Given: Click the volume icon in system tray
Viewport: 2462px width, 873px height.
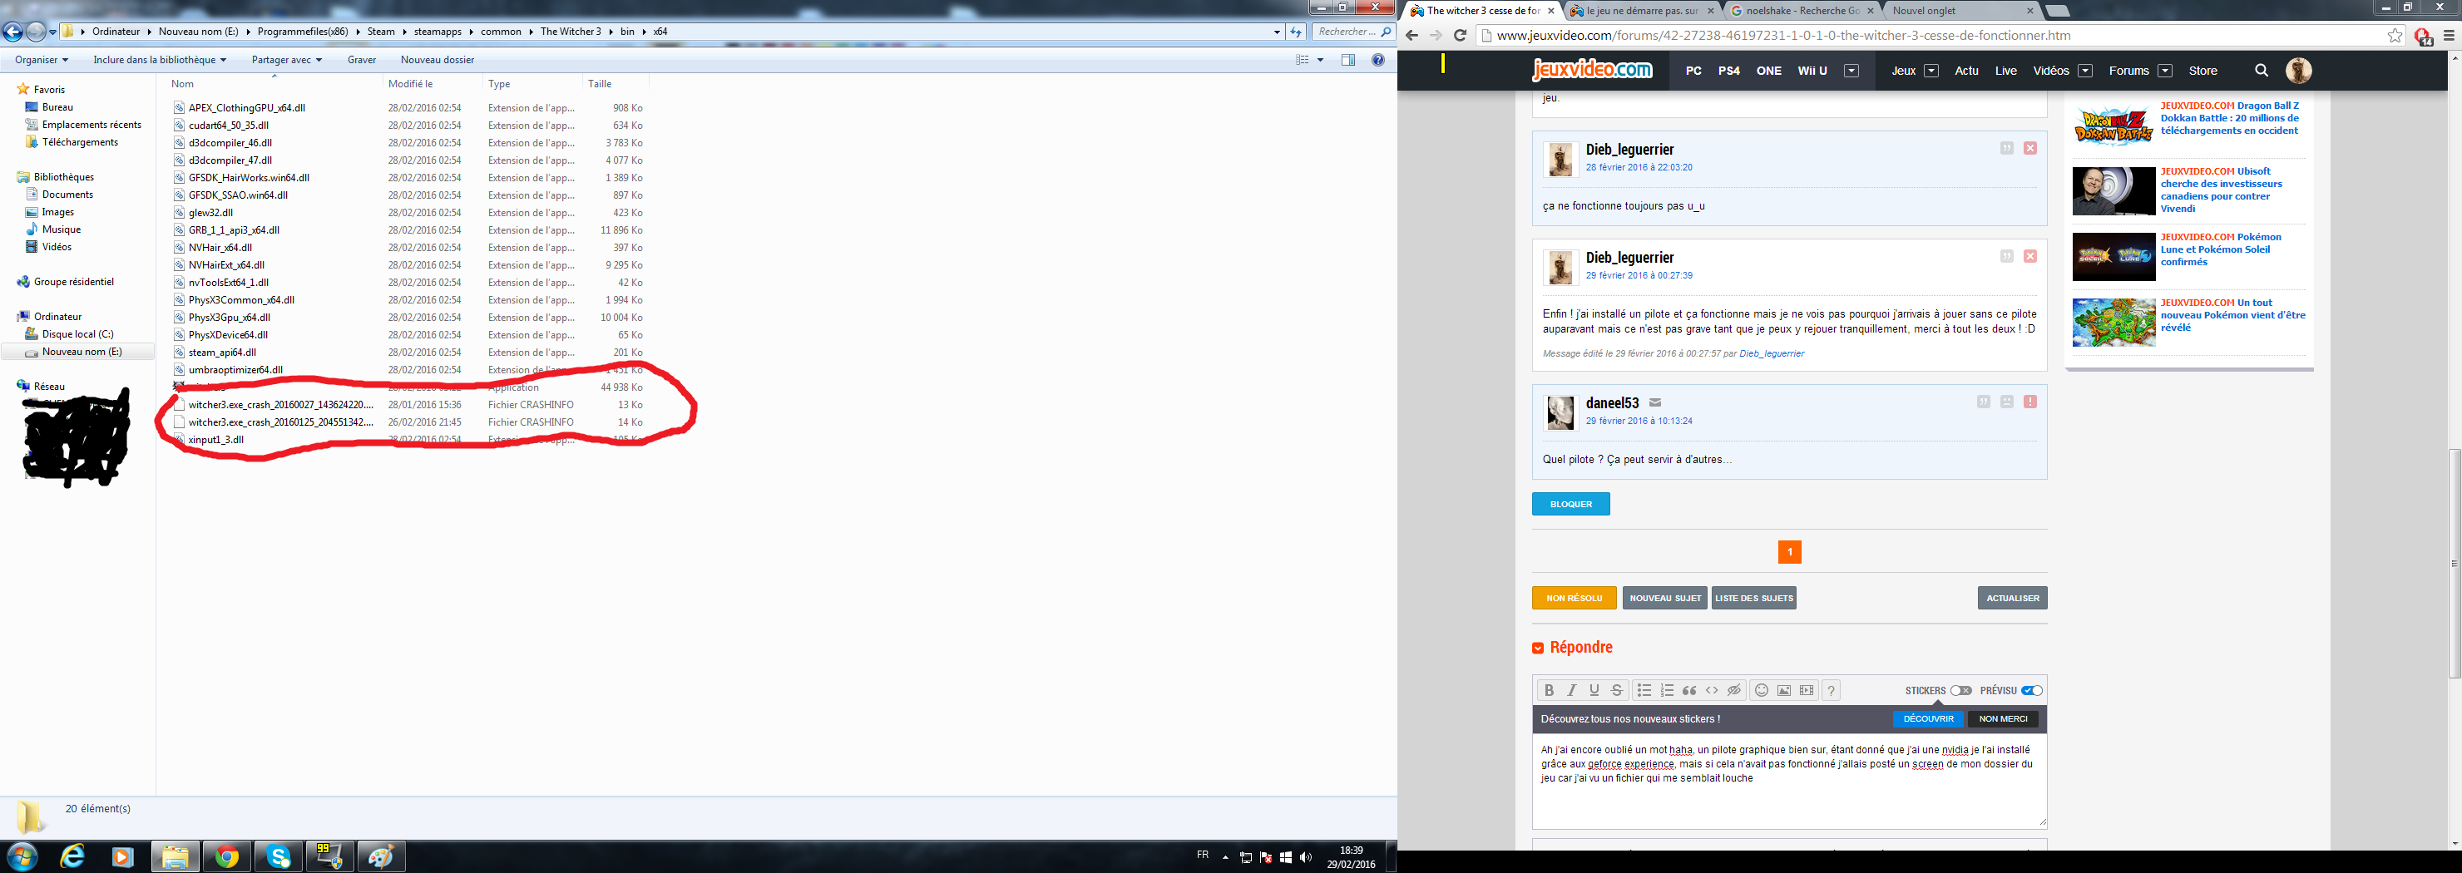Looking at the screenshot, I should pos(1306,858).
